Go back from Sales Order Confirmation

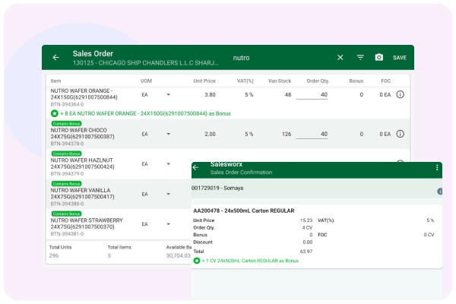point(195,167)
